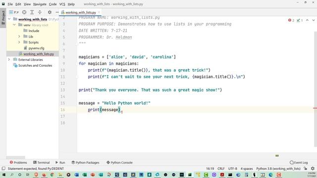Open Word from the taskbar
The image size is (317, 178).
click(76, 175)
